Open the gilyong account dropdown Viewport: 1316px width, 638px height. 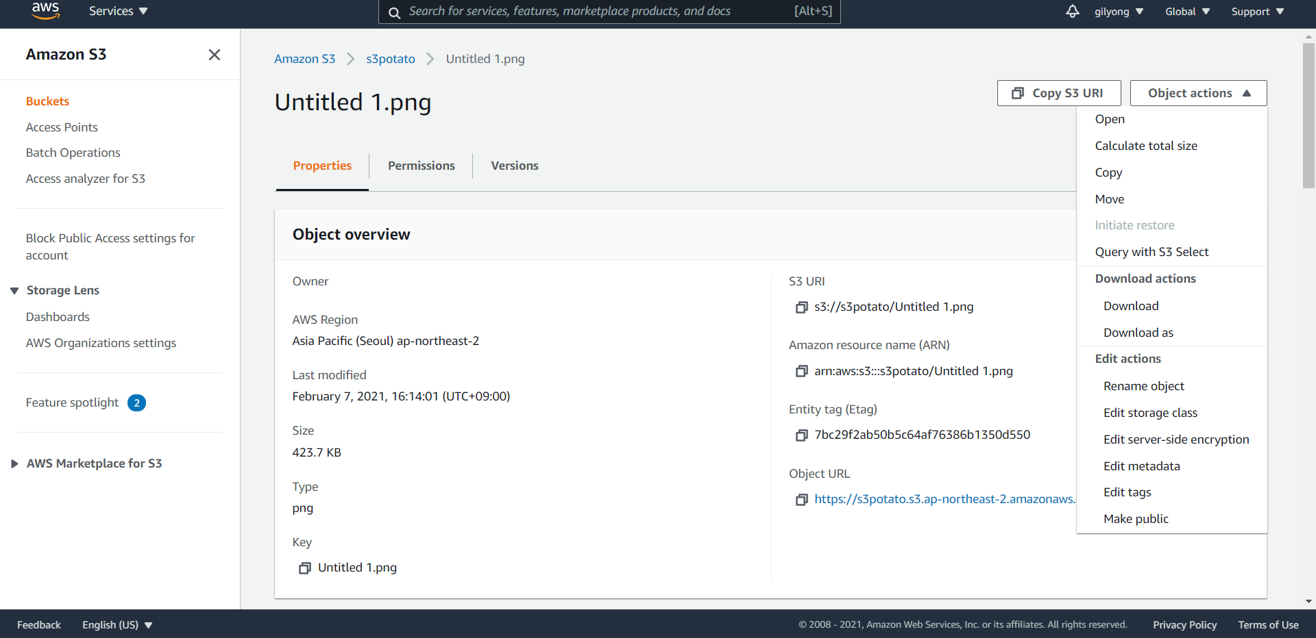[x=1119, y=12]
